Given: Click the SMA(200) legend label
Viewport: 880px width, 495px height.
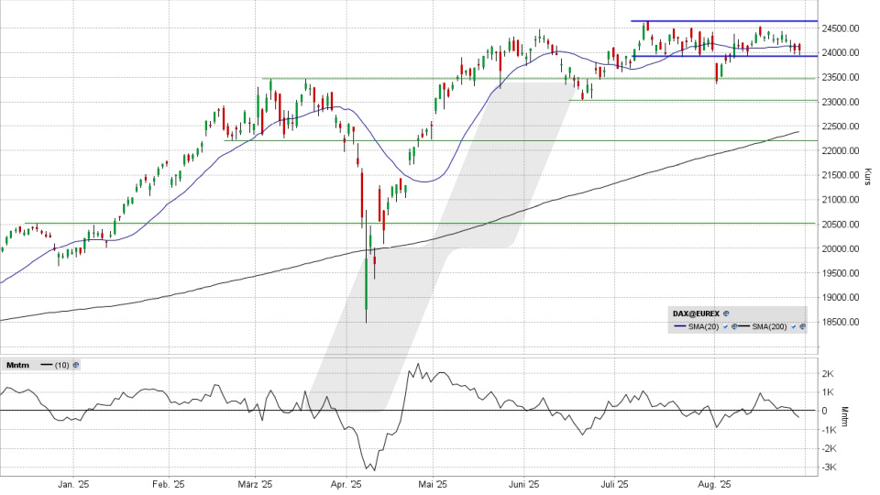Looking at the screenshot, I should pyautogui.click(x=769, y=326).
